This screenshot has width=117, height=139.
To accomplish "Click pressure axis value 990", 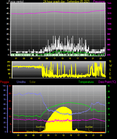I will click(109, 39).
